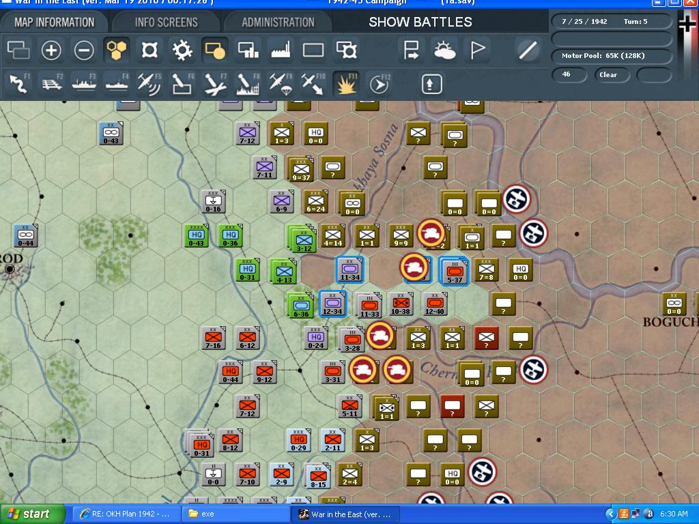Select the purple 11-34 panzer counter
The height and width of the screenshot is (524, 699).
point(350,270)
